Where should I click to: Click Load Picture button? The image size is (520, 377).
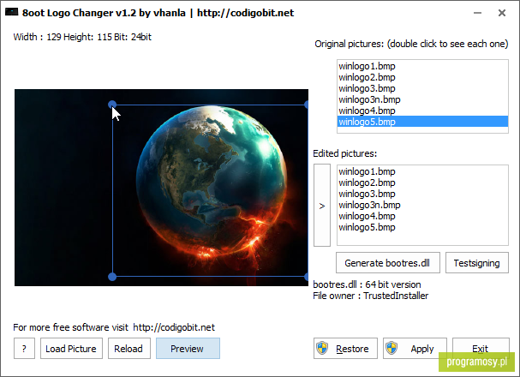coord(71,349)
